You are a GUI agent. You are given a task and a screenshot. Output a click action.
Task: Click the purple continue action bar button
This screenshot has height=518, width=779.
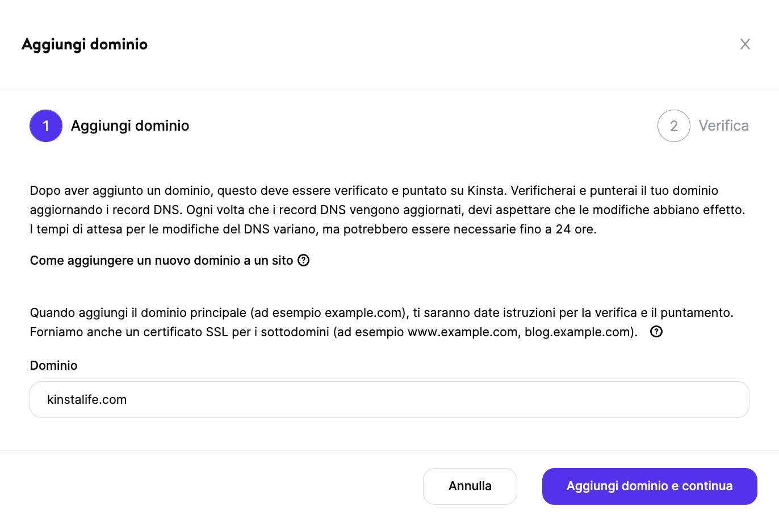pos(649,486)
